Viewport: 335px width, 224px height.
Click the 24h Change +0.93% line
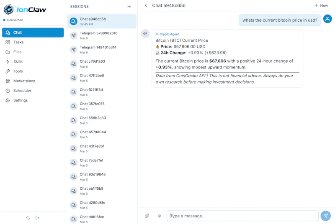pyautogui.click(x=191, y=53)
